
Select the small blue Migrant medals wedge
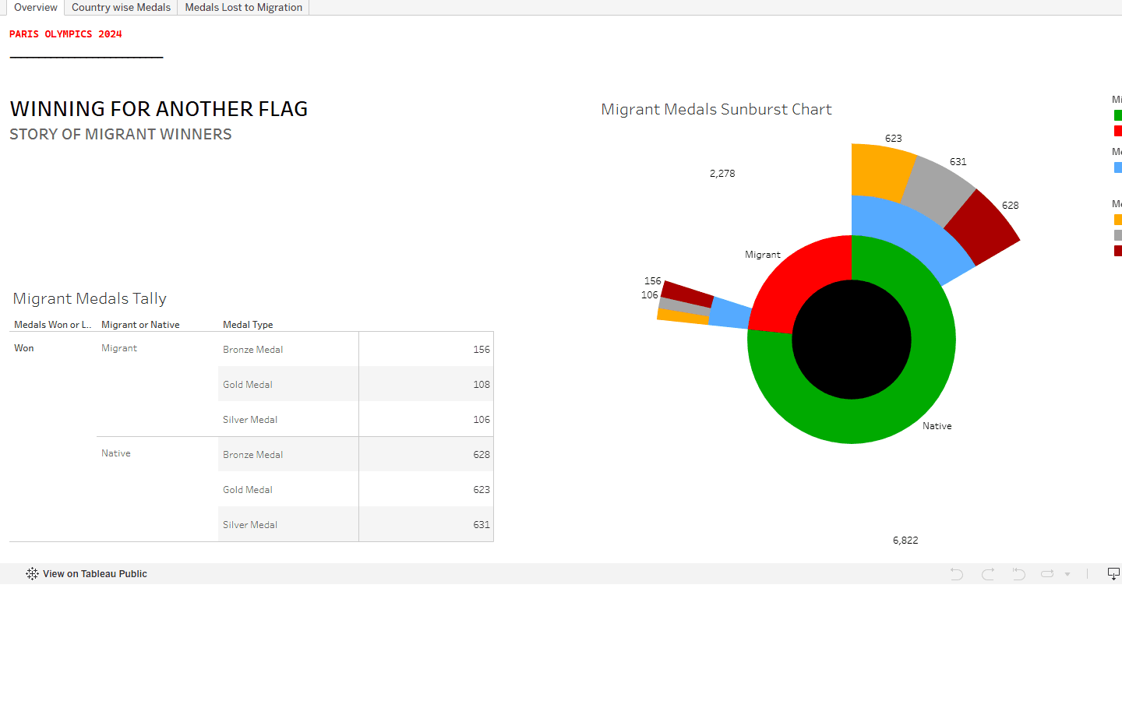pyautogui.click(x=731, y=313)
